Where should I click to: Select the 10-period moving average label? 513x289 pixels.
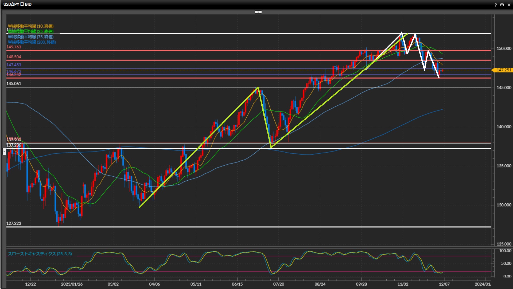point(31,26)
